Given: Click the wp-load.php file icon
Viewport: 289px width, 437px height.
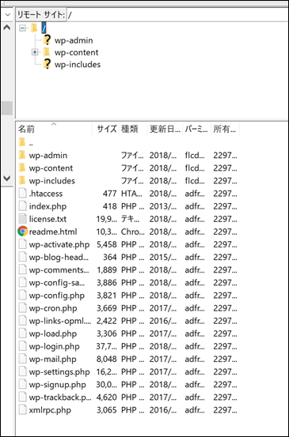Looking at the screenshot, I should (x=23, y=333).
